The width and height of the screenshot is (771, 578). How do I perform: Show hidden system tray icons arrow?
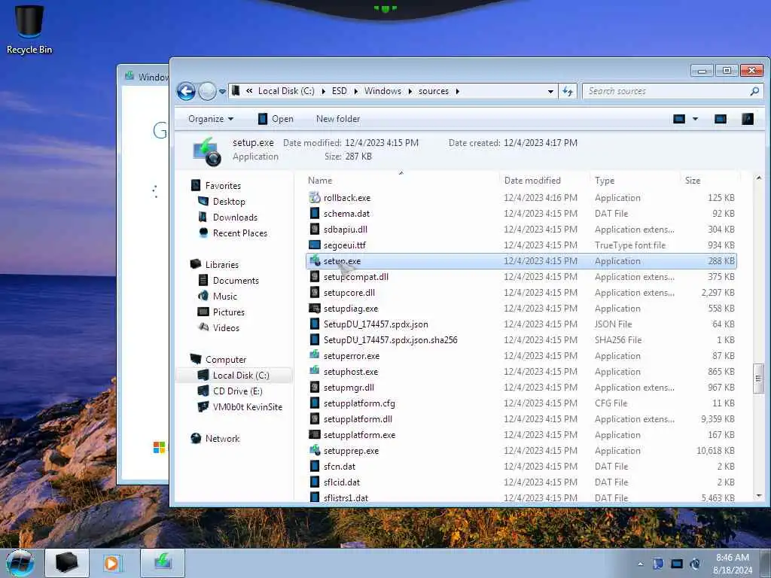pyautogui.click(x=640, y=564)
